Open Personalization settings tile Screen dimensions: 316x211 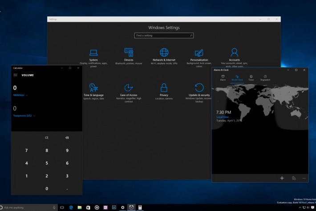coord(199,58)
